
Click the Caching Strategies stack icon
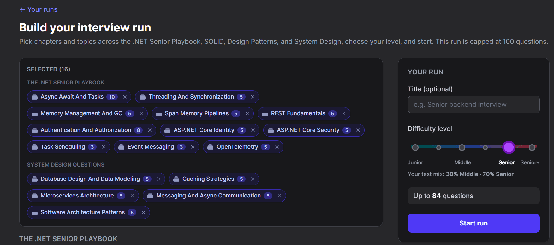click(x=176, y=179)
